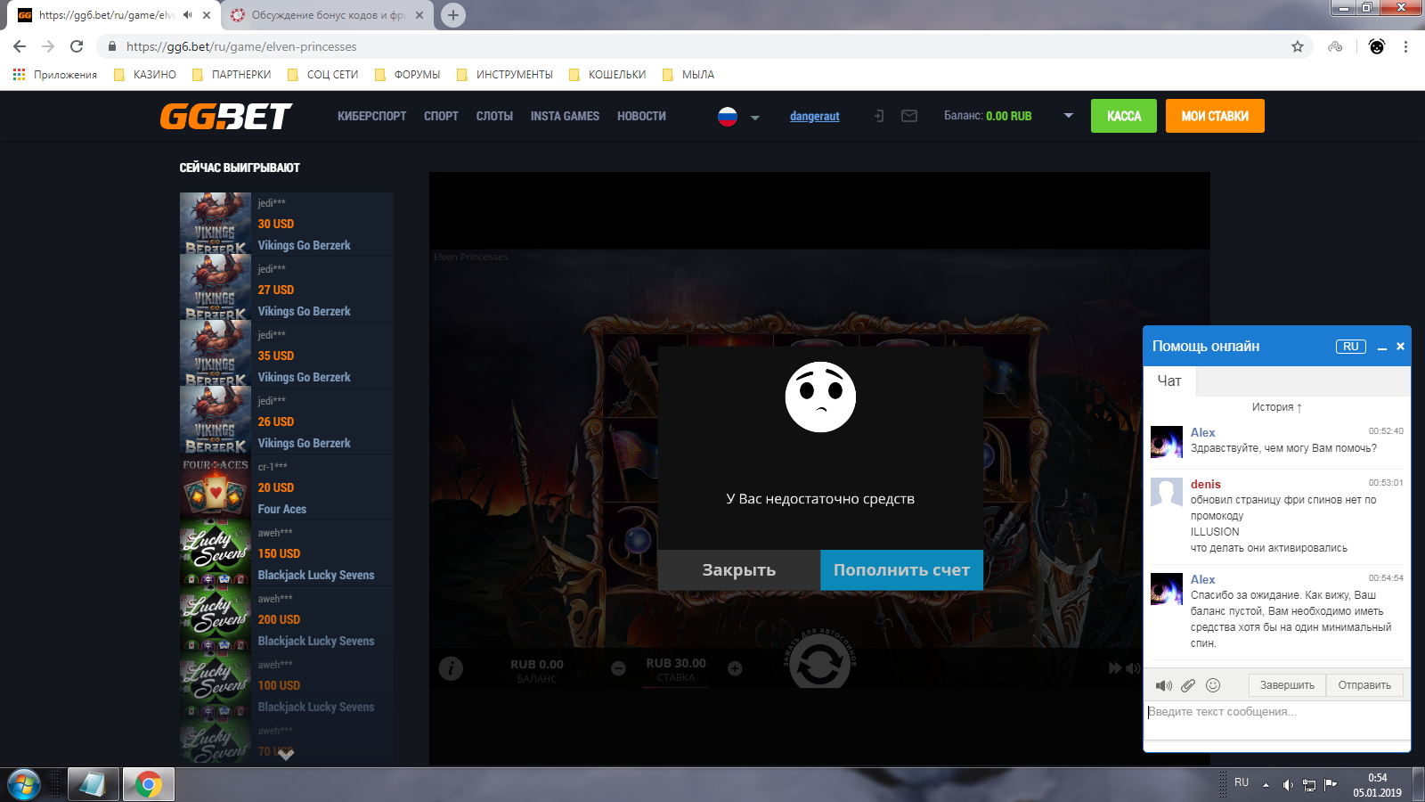
Task: Mute the gg6.bet tab audio
Action: coord(187,15)
